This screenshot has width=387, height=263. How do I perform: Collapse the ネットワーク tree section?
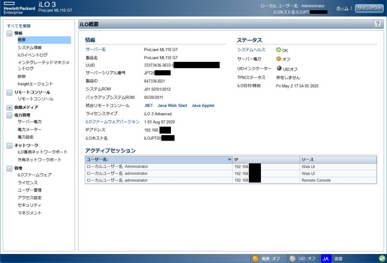pyautogui.click(x=10, y=146)
